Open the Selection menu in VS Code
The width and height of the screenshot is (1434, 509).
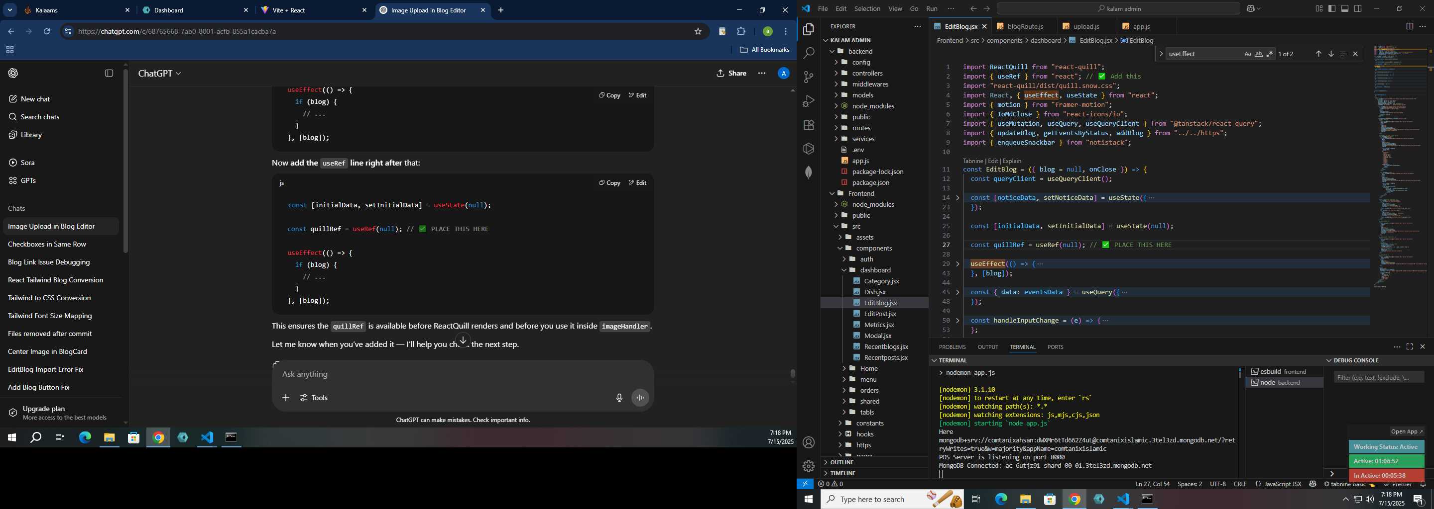pos(867,9)
